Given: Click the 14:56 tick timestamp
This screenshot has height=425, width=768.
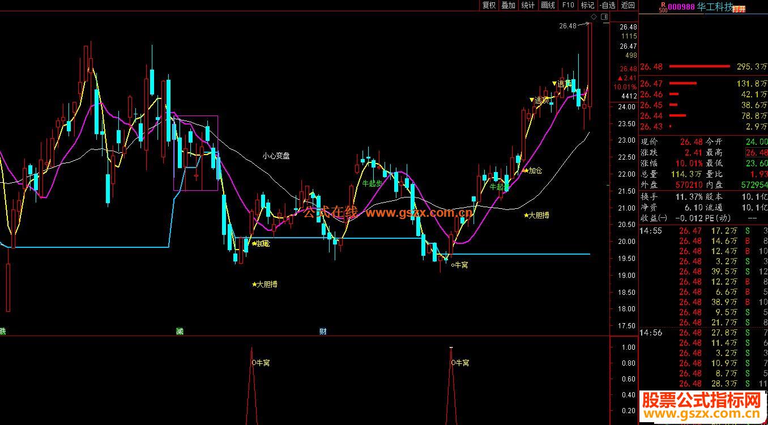Looking at the screenshot, I should coord(650,333).
